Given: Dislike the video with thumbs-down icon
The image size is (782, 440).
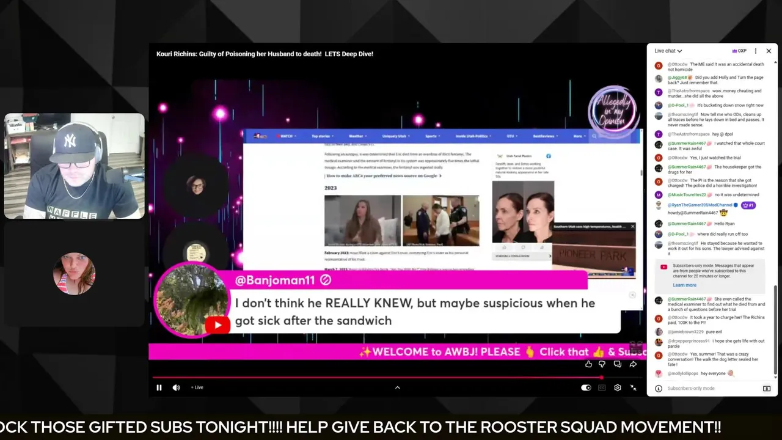Looking at the screenshot, I should pyautogui.click(x=602, y=364).
